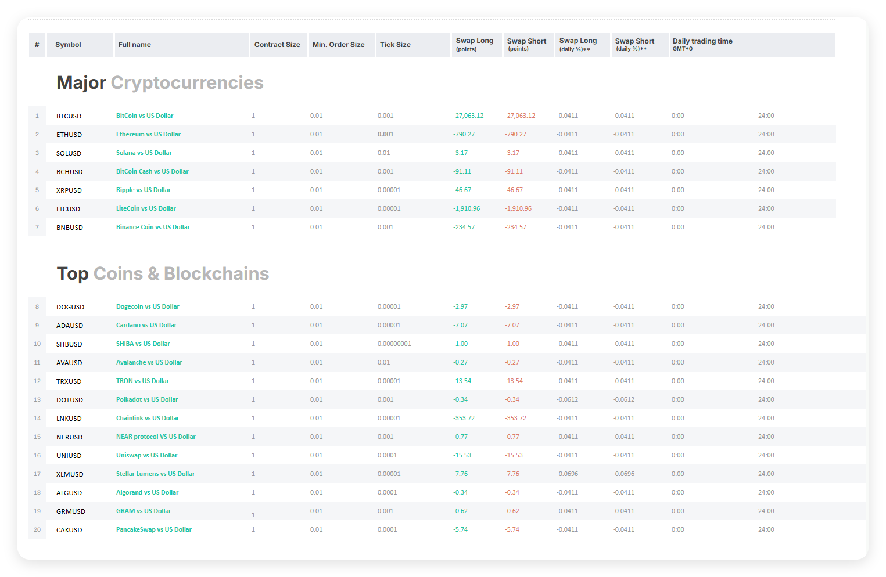Open the PancakeSwap vs US Dollar link

[154, 529]
